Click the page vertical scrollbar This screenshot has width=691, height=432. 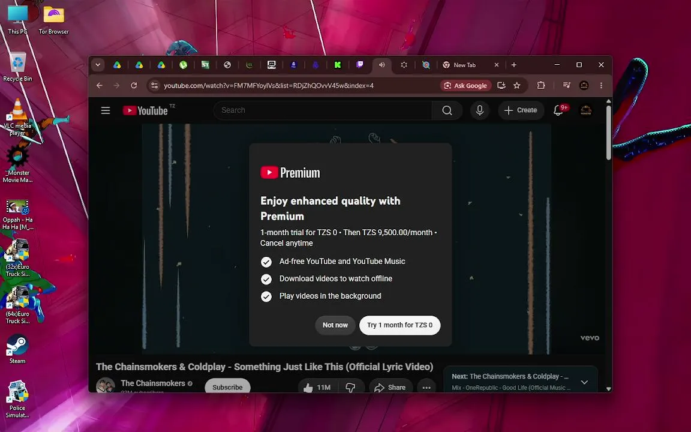coord(609,133)
